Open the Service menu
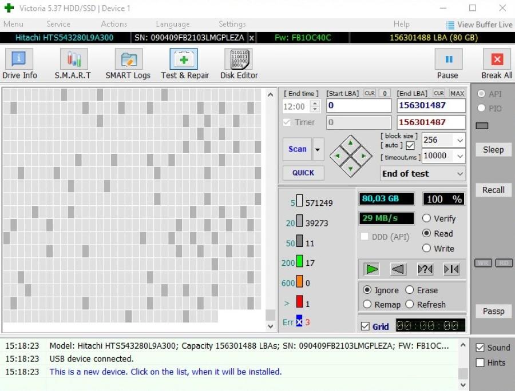 tap(58, 24)
